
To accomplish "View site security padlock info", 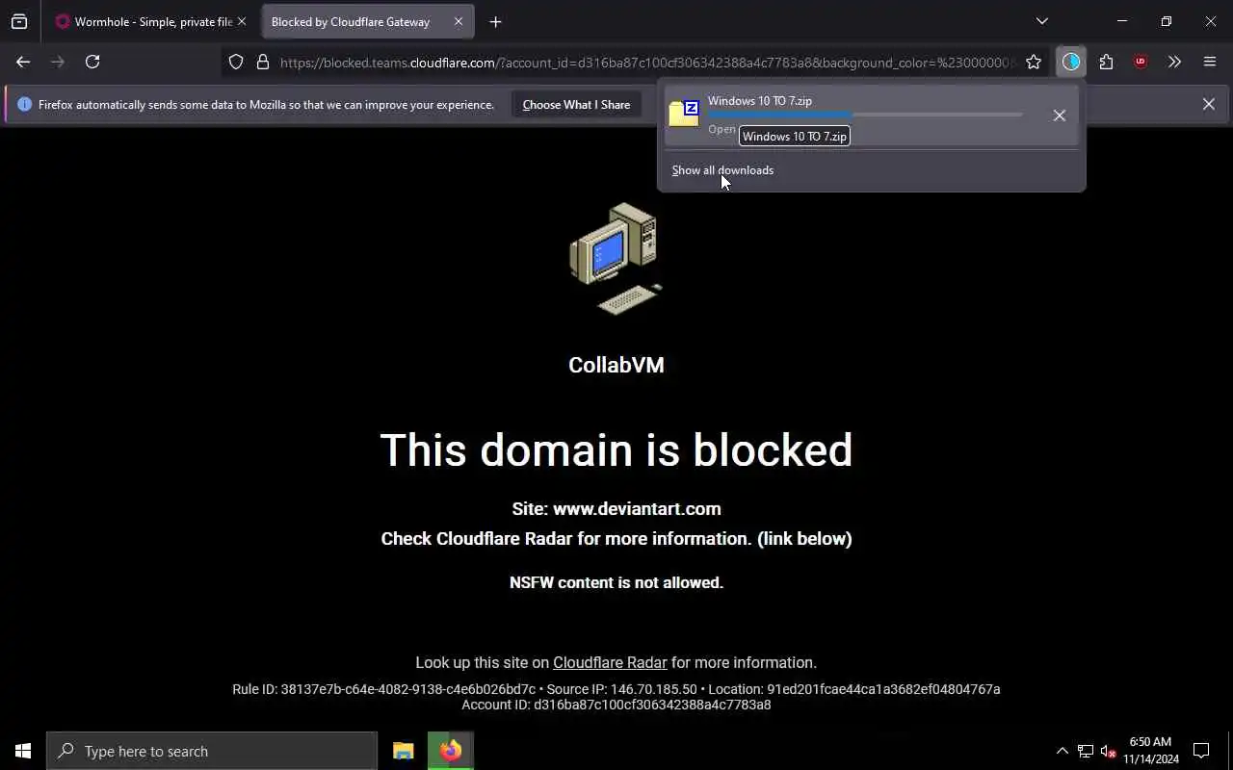I will 262,63.
